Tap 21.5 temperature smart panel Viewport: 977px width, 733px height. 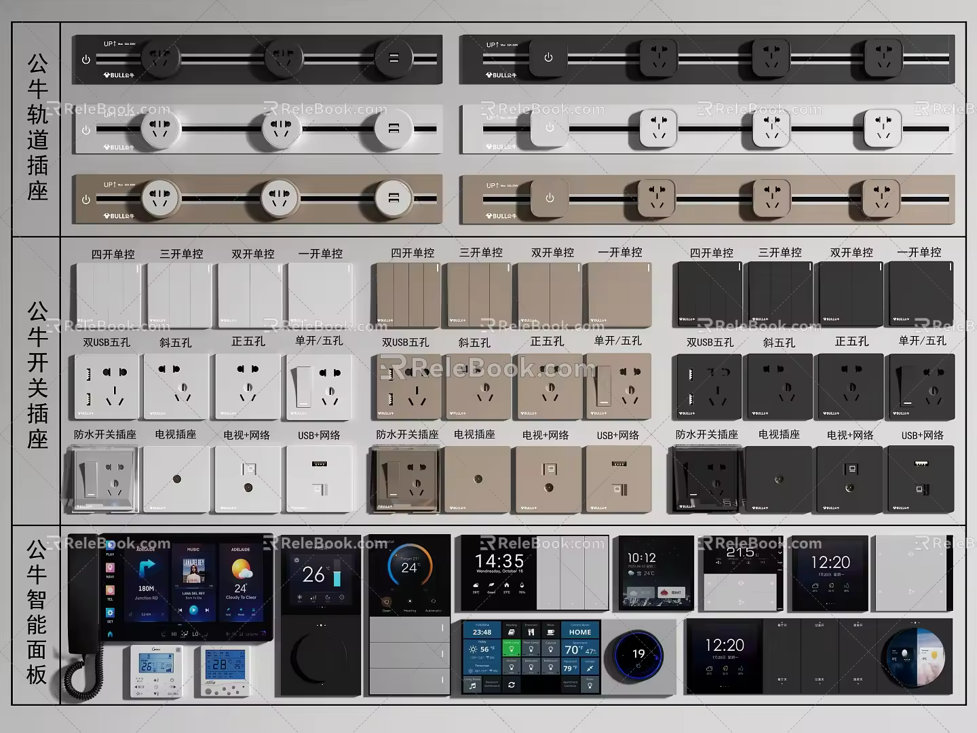[743, 573]
